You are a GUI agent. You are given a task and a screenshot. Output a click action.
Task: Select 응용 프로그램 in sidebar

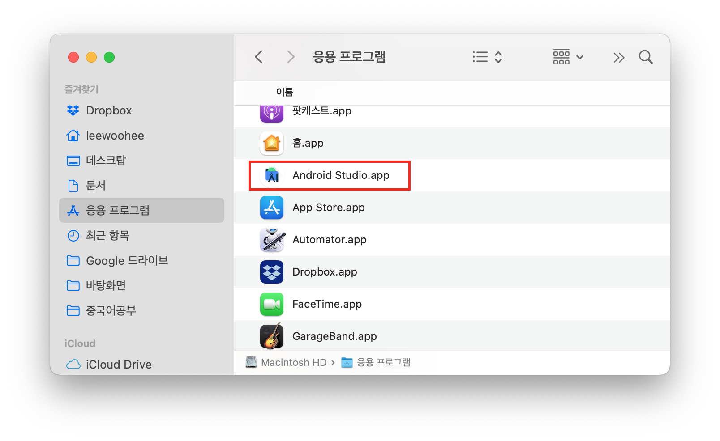(x=141, y=210)
